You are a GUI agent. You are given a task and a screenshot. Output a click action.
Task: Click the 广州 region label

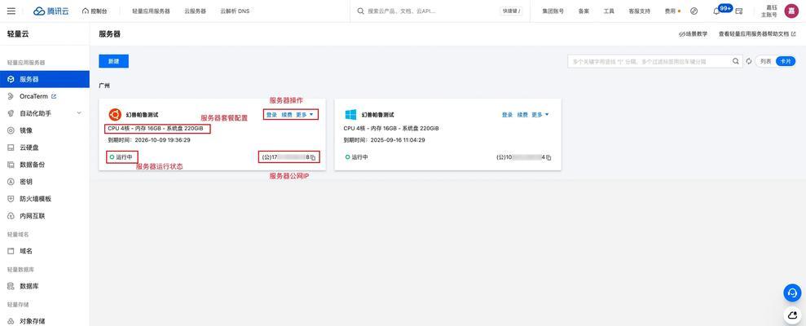104,86
